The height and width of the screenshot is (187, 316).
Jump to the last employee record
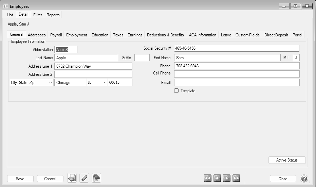[236, 178]
